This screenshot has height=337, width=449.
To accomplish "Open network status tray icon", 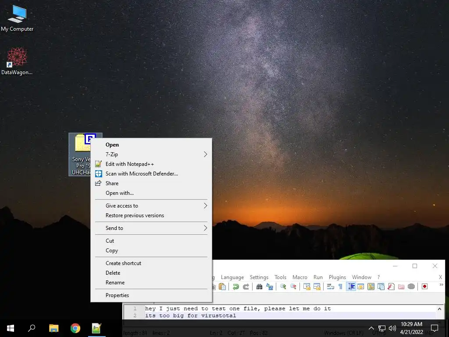I will (x=382, y=328).
